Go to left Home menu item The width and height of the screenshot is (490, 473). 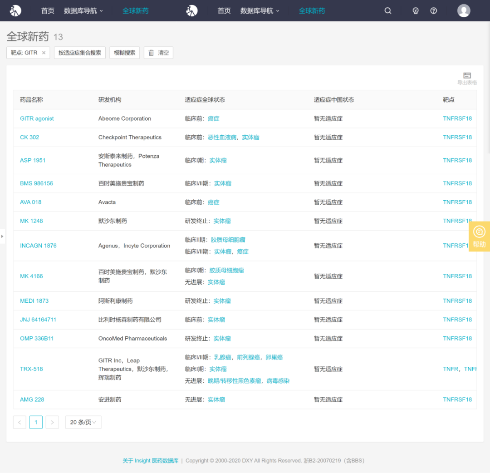[48, 10]
